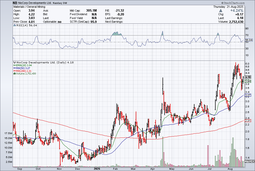Click the RSI axis label 30

pyautogui.click(x=247, y=49)
